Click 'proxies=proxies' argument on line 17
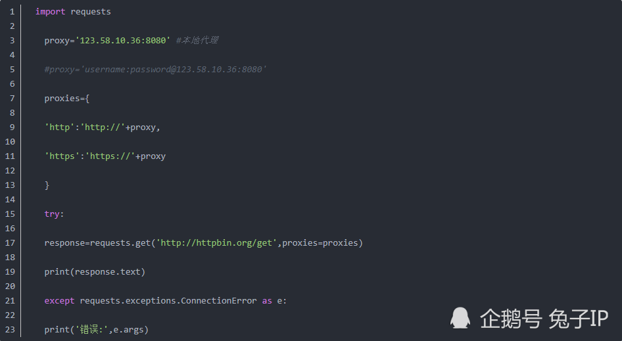This screenshot has width=622, height=341. pos(320,242)
